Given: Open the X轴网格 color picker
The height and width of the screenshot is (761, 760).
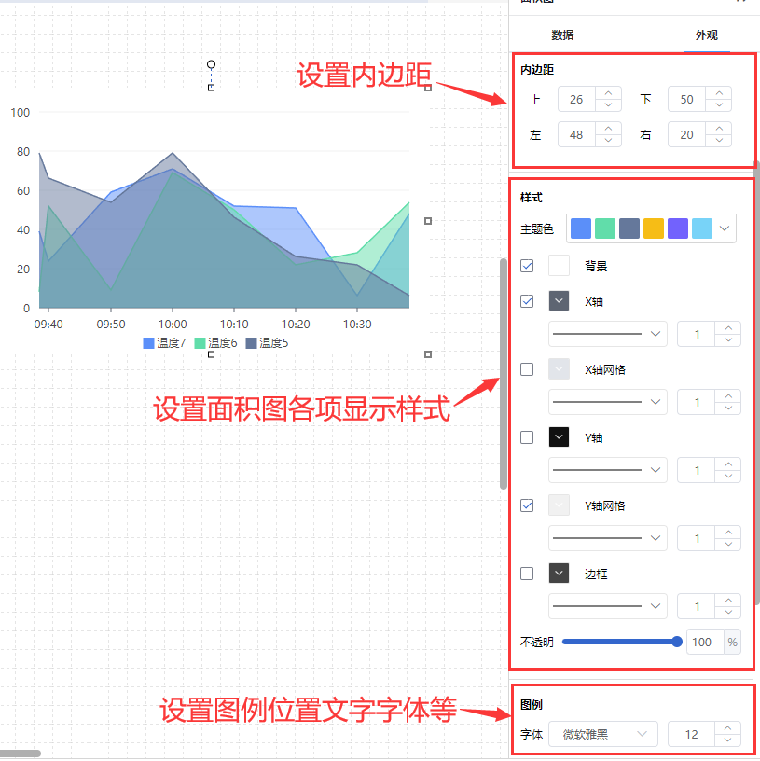Looking at the screenshot, I should pos(559,369).
